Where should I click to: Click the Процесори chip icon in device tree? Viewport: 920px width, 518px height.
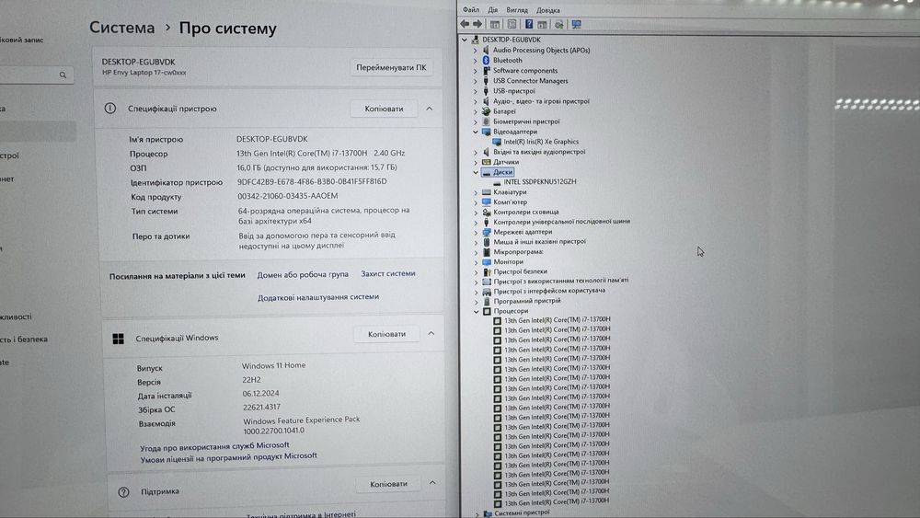(x=487, y=311)
